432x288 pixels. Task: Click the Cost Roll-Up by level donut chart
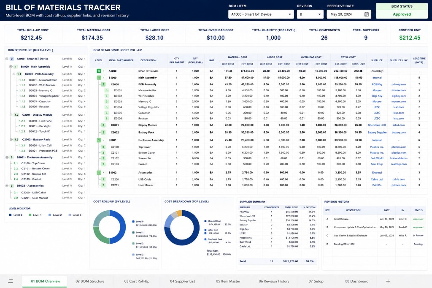(109, 227)
